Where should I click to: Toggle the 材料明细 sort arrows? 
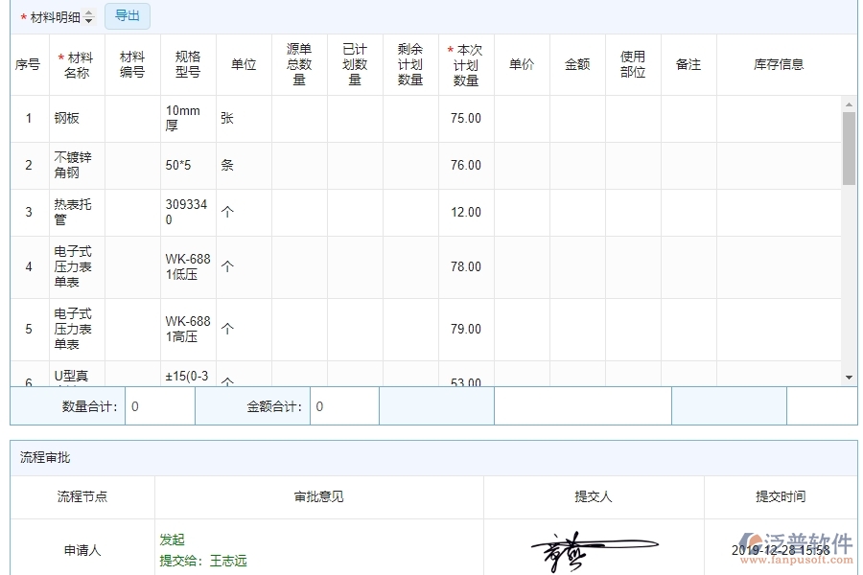(x=87, y=16)
